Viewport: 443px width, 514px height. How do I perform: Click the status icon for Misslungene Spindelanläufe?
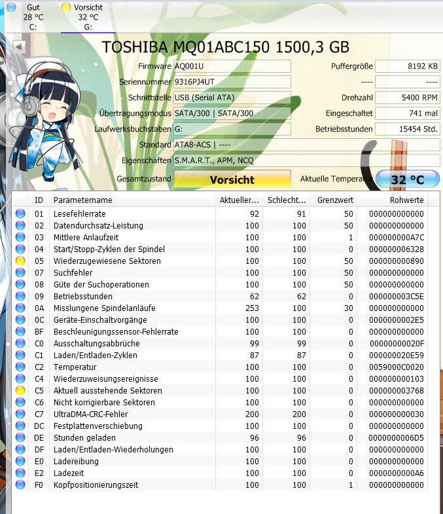pos(20,308)
